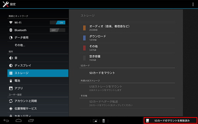
Task: Open その他 3.47GB storage entry
Action: pos(127,48)
